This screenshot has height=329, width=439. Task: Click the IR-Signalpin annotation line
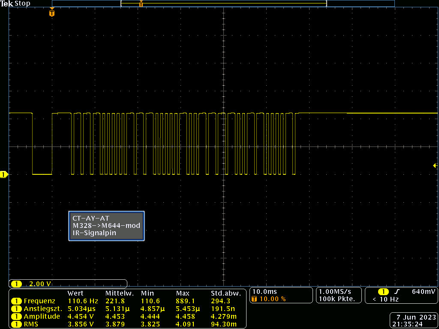click(94, 233)
